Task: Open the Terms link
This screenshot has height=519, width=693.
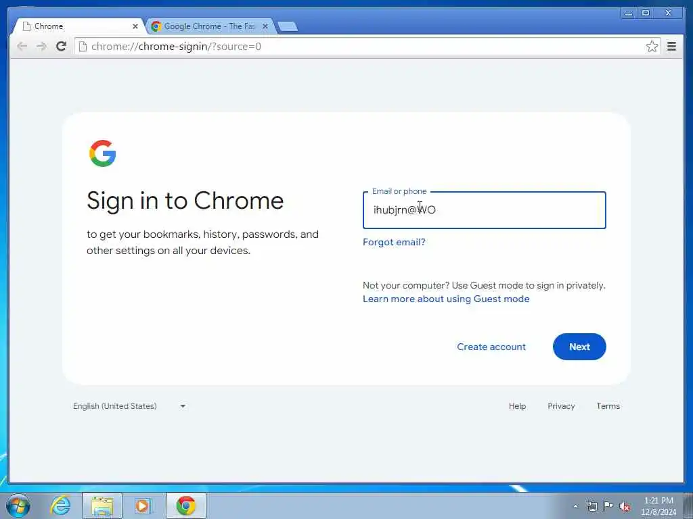Action: [608, 406]
